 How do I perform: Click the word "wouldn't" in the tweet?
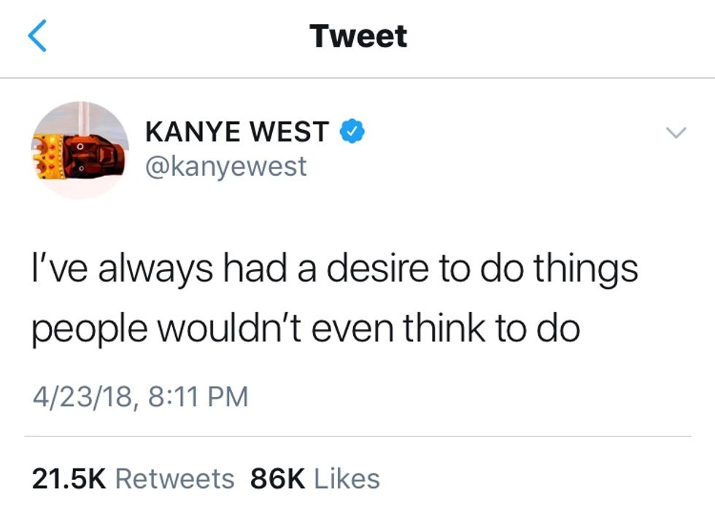pyautogui.click(x=229, y=328)
